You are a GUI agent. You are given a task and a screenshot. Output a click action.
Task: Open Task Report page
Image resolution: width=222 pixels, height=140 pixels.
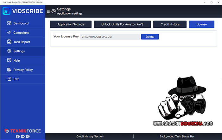[x=23, y=42]
